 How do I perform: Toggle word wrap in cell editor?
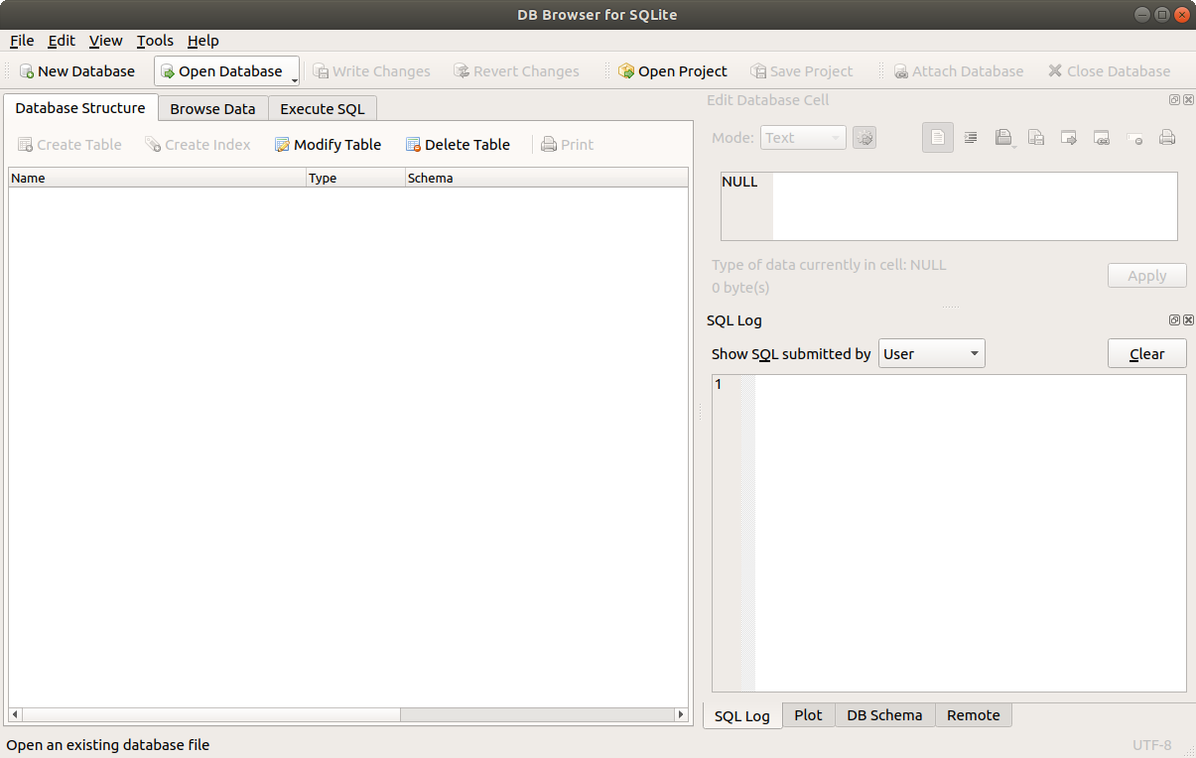pos(971,137)
